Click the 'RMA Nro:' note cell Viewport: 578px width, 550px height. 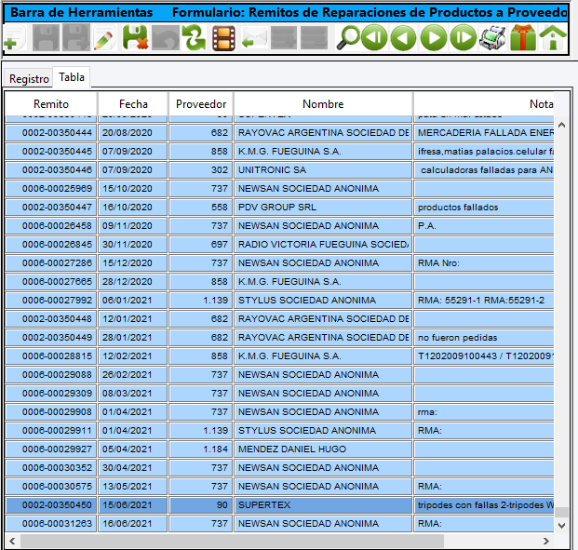[x=484, y=262]
